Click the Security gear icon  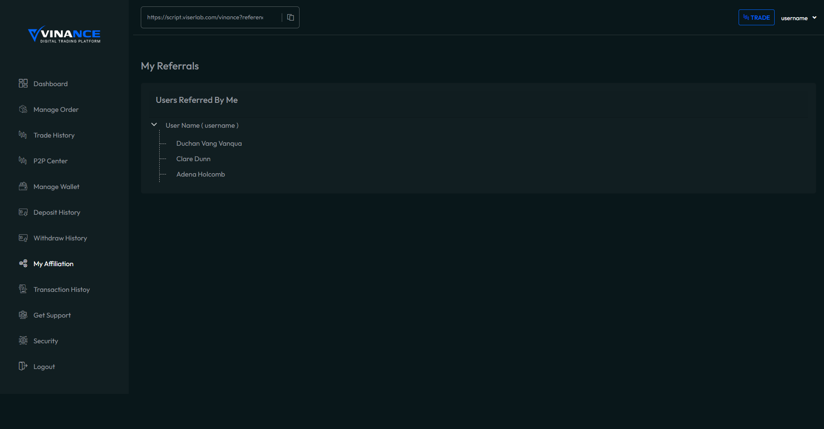point(23,341)
